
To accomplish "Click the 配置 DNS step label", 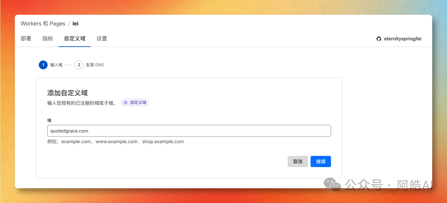I will pyautogui.click(x=95, y=65).
